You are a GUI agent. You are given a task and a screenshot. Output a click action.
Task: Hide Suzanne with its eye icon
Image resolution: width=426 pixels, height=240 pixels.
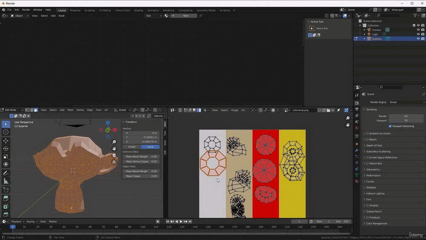point(418,39)
